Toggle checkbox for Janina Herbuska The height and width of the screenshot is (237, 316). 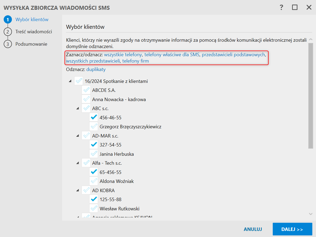(x=93, y=154)
